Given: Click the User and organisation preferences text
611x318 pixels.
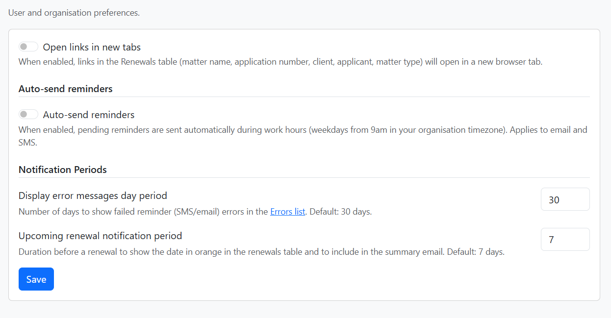Looking at the screenshot, I should (74, 13).
